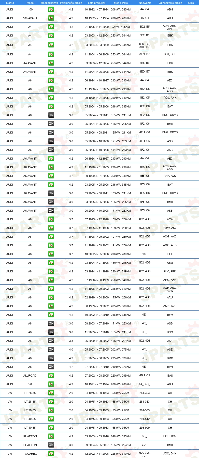Select the 92kW / 125KM power cell
The image size is (199, 458).
pyautogui.click(x=121, y=27)
